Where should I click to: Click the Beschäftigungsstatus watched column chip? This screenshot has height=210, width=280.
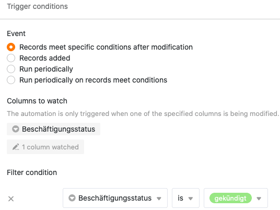pos(53,129)
